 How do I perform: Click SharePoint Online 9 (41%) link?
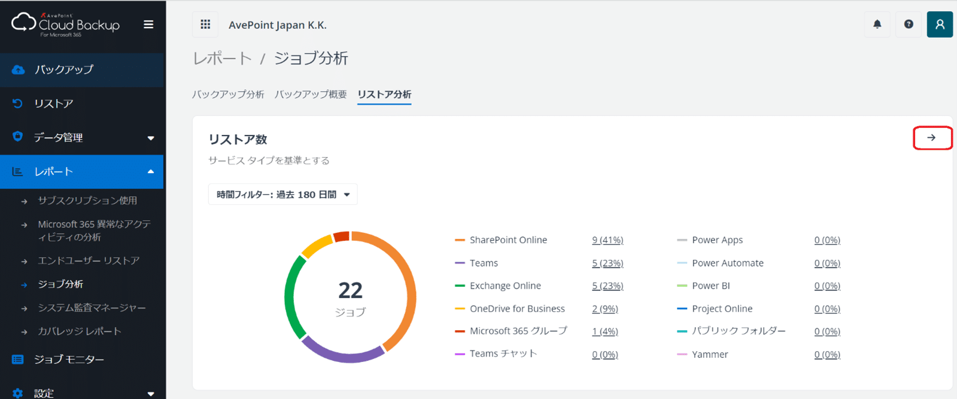tap(607, 240)
